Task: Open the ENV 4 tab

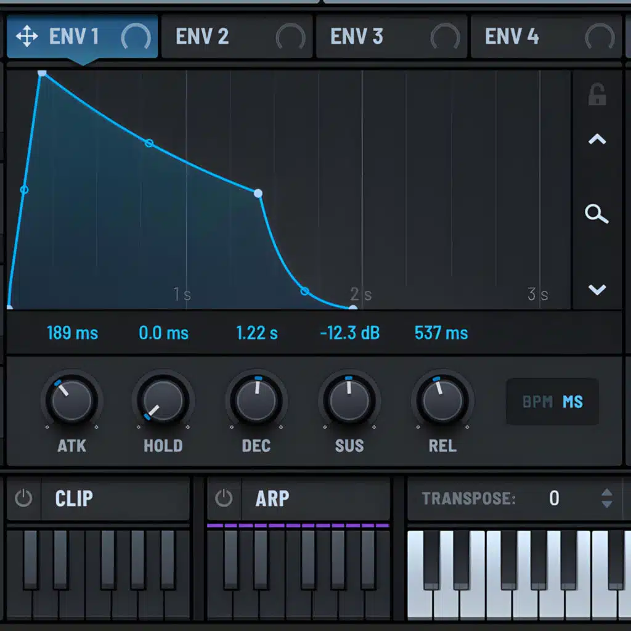Action: point(511,37)
